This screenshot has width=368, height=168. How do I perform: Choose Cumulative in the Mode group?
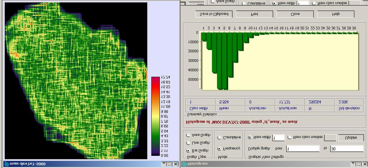(220, 137)
